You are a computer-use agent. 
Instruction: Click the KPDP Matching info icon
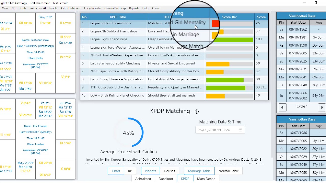coord(197,111)
